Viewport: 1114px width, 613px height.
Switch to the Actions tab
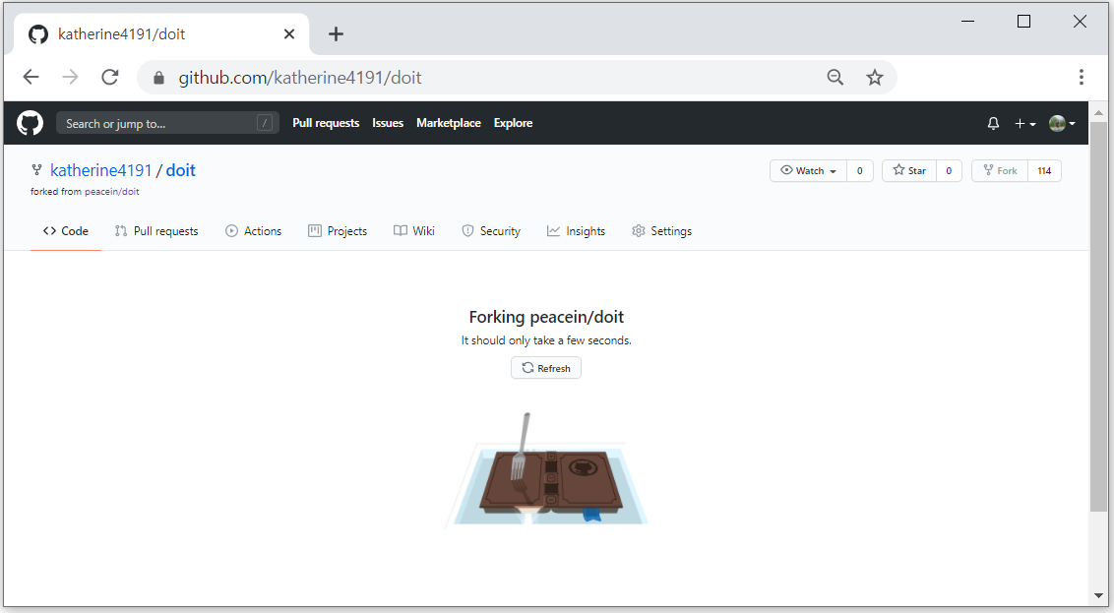[254, 231]
